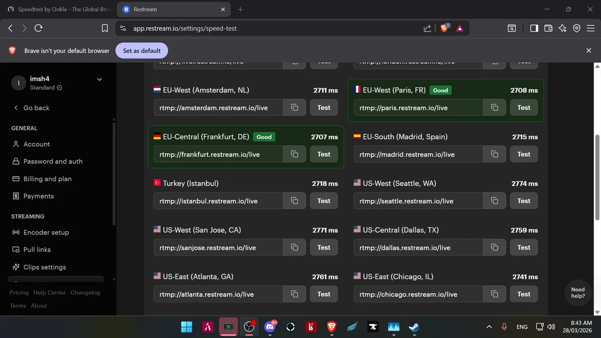
Task: Open Steam from the taskbar
Action: click(414, 327)
